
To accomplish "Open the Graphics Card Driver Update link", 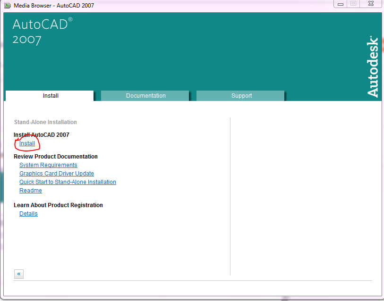I will point(56,173).
